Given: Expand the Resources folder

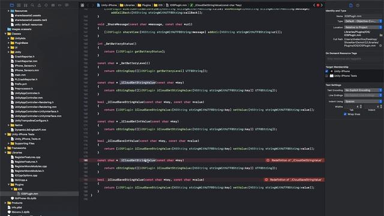Looking at the screenshot, I should 8,11.
